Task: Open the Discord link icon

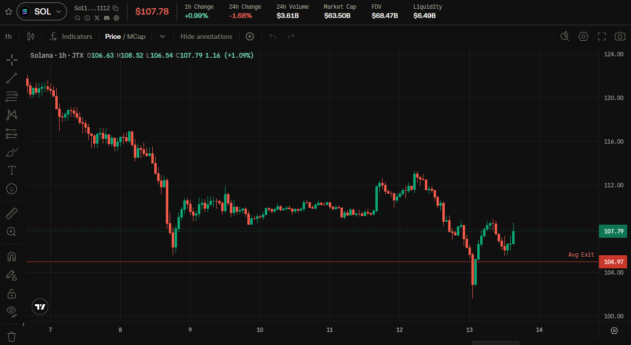Action: (107, 18)
